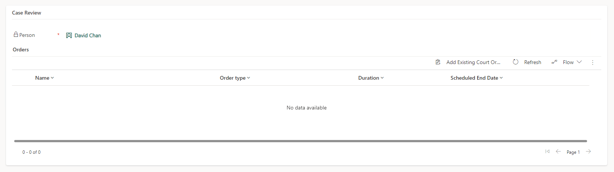
Task: Open the David Chan person record link
Action: 88,35
